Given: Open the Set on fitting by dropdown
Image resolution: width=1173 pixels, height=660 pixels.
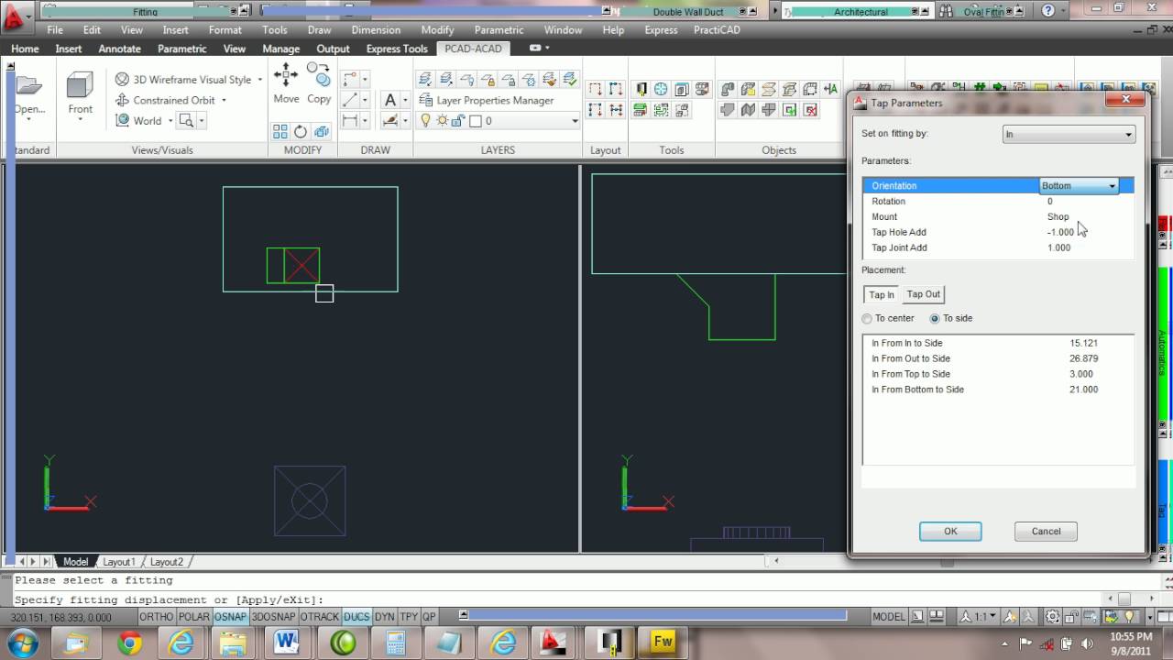Looking at the screenshot, I should (x=1069, y=134).
